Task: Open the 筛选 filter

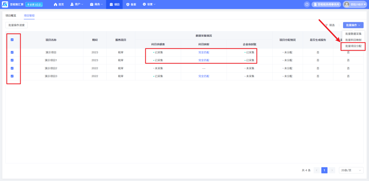Action: pyautogui.click(x=330, y=25)
